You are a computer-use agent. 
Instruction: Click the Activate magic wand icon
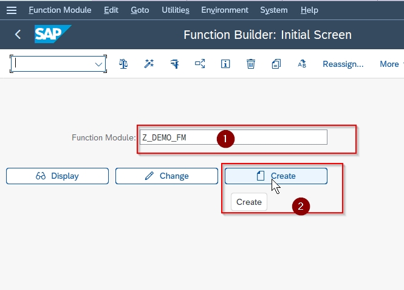(x=149, y=64)
